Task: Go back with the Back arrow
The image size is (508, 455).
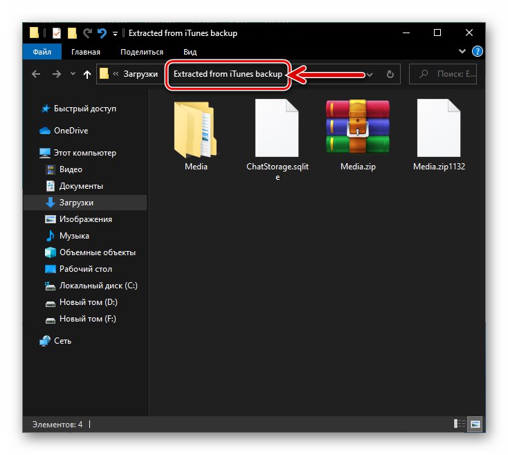Action: 36,74
